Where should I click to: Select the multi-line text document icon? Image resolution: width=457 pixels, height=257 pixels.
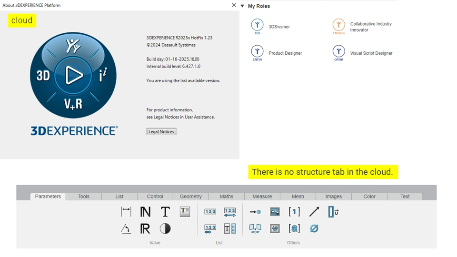[x=185, y=211]
